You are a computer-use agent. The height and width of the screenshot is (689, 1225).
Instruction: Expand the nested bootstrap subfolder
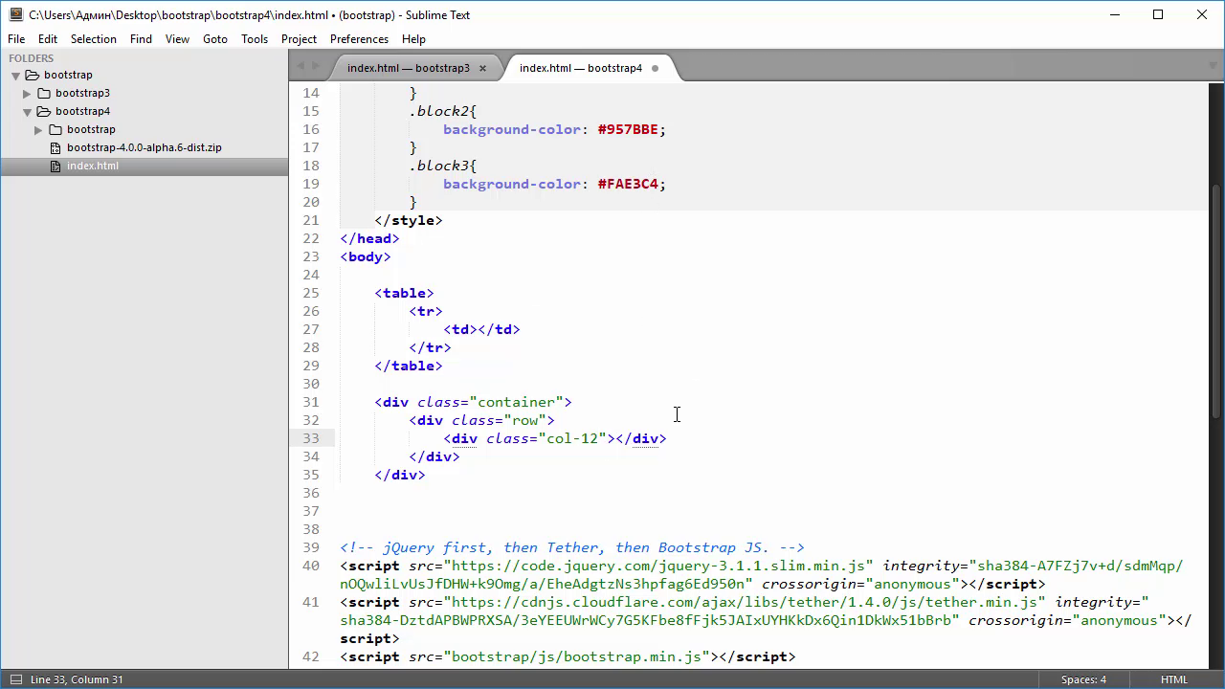tap(38, 130)
